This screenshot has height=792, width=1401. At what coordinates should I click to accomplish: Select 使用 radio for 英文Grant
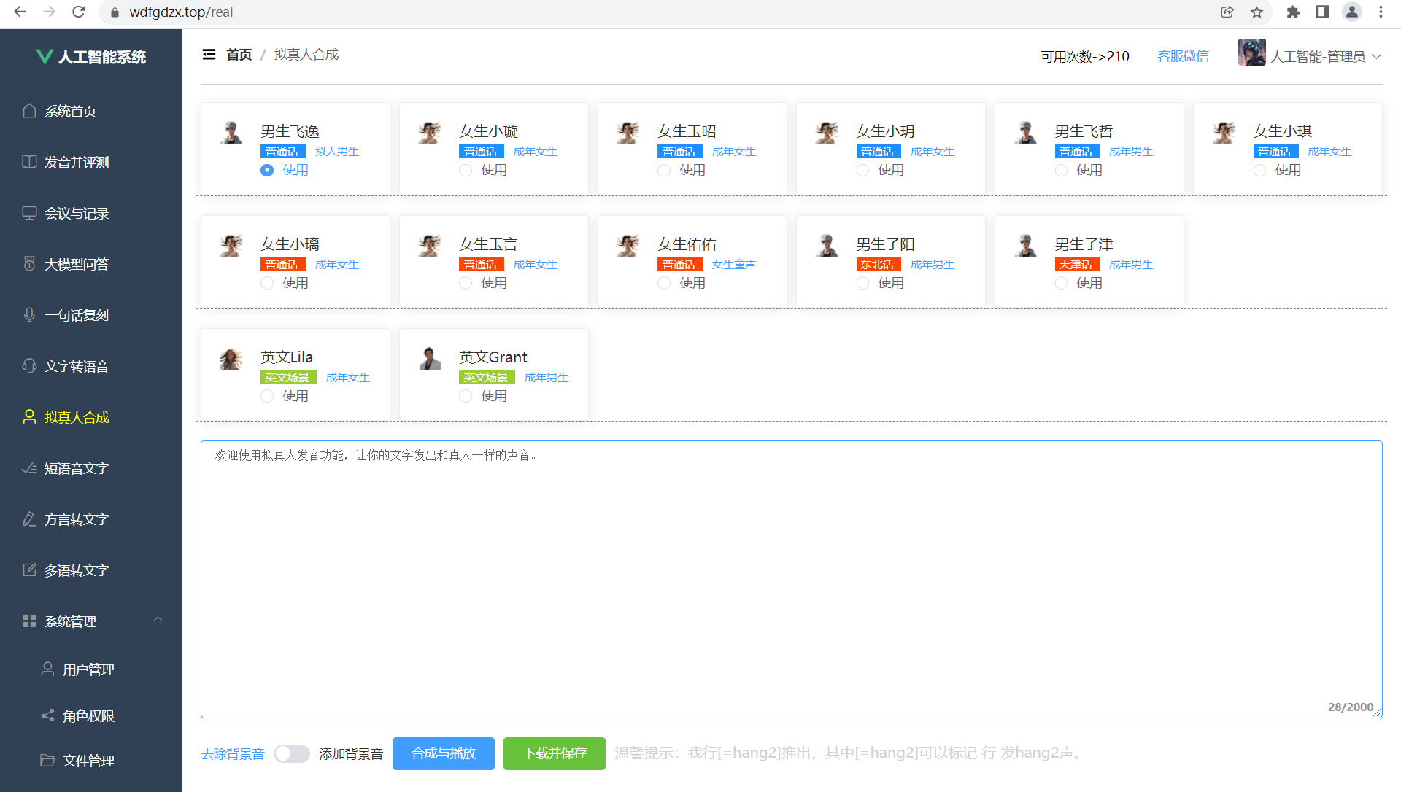pyautogui.click(x=466, y=396)
